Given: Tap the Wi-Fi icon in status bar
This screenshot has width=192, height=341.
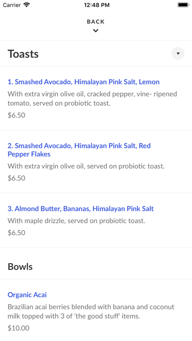Looking at the screenshot, I should coord(26,5).
